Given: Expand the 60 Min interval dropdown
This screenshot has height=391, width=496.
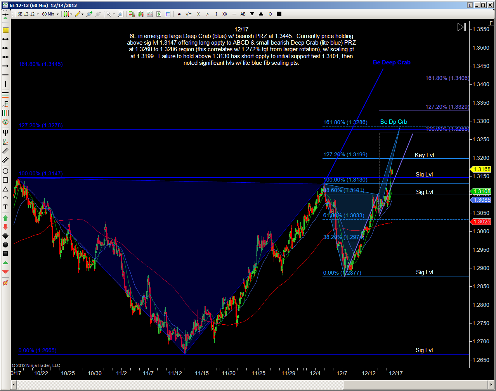Looking at the screenshot, I should [x=50, y=14].
